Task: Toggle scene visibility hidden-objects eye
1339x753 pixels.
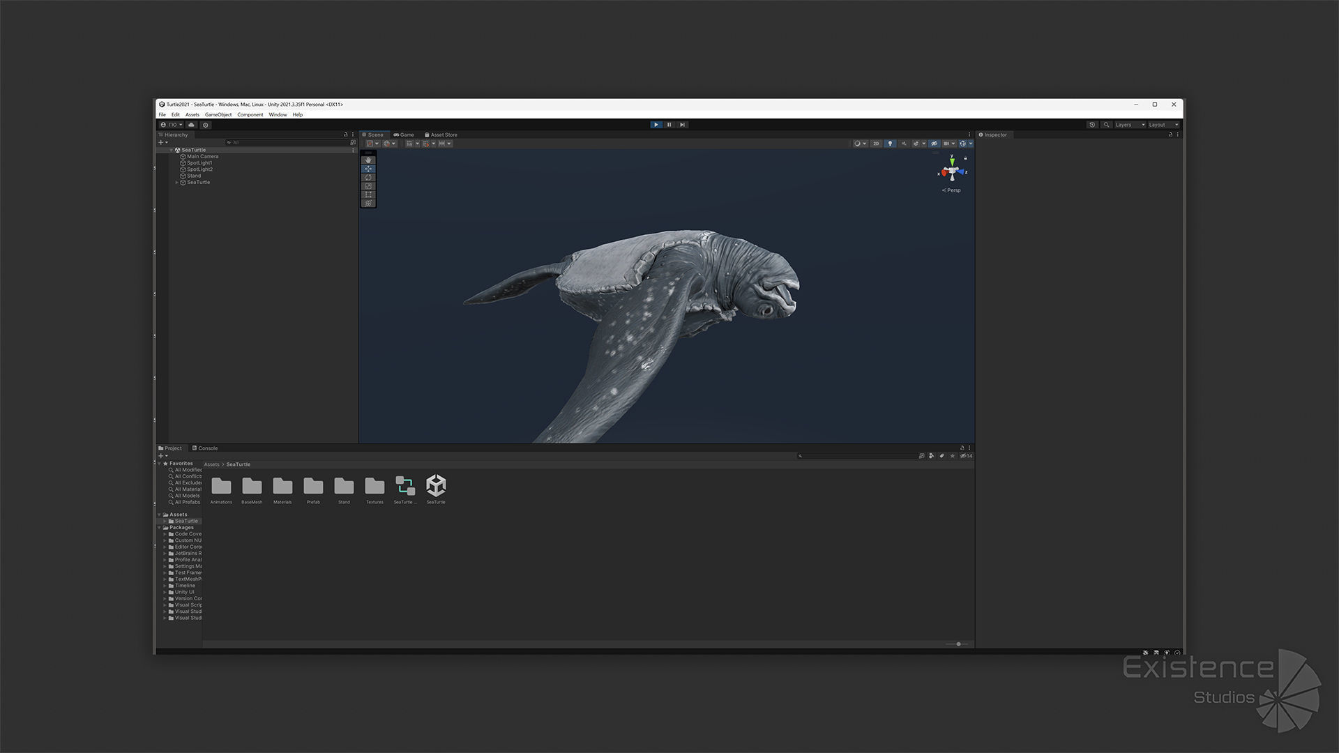Action: (934, 144)
